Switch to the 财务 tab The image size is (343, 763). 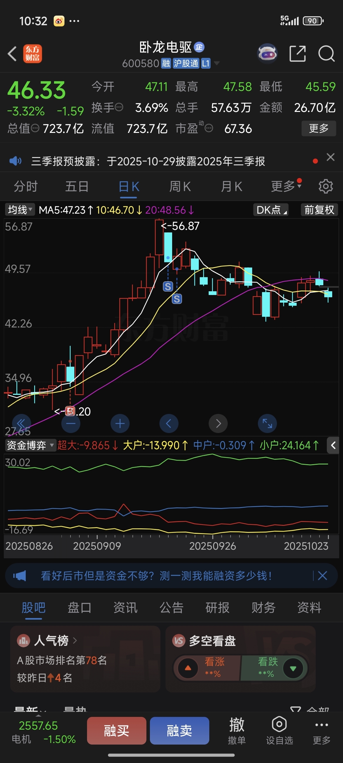263,608
